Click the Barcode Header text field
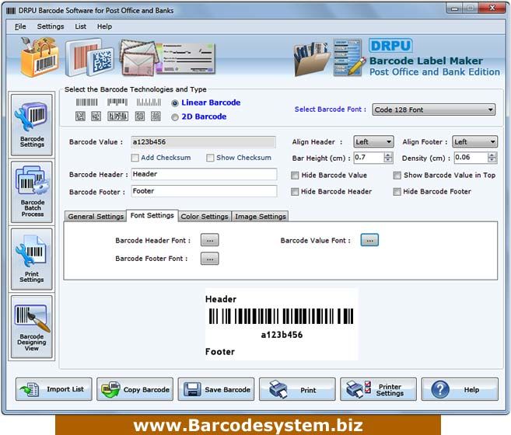Viewport: 511px width, 435px height. [x=204, y=174]
